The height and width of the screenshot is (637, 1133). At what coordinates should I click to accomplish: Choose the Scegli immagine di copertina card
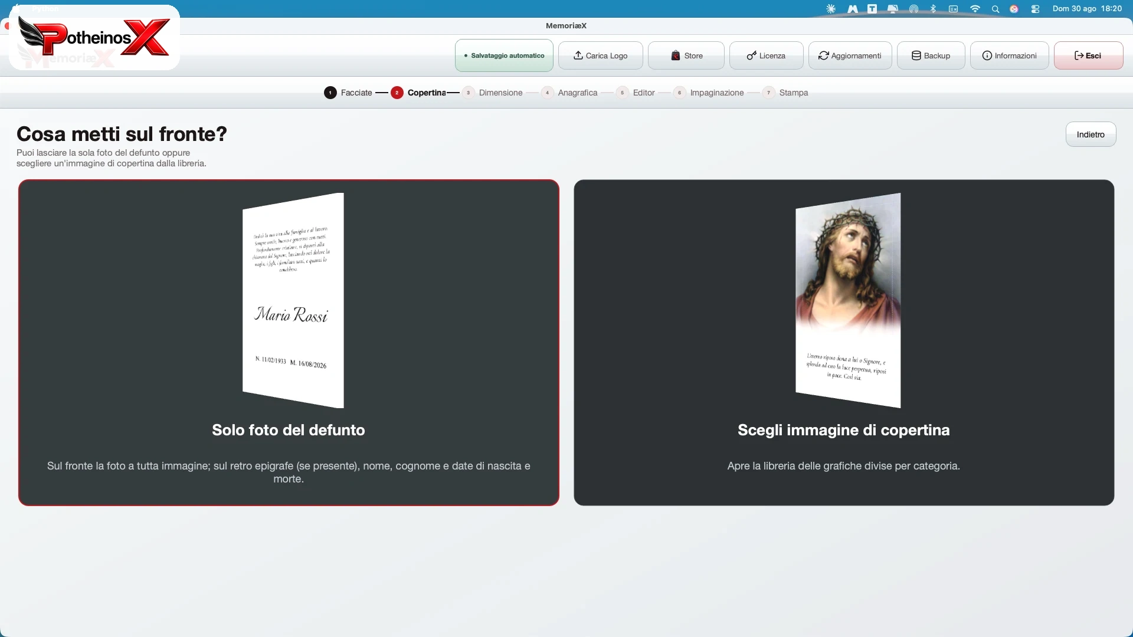(x=844, y=343)
